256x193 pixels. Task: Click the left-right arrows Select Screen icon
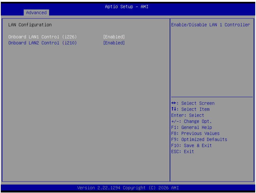[174, 103]
